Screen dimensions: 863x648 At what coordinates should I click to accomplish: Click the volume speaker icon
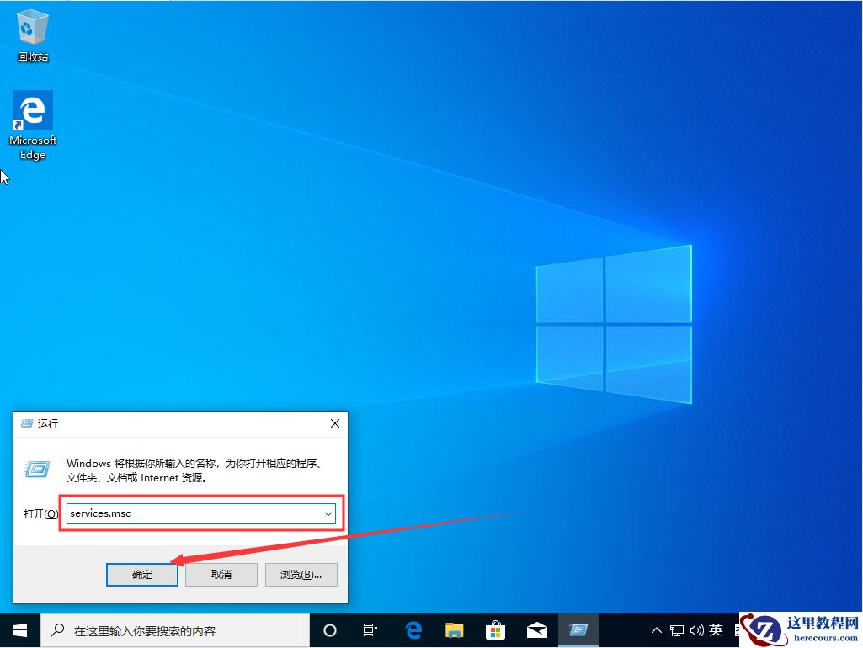[697, 629]
